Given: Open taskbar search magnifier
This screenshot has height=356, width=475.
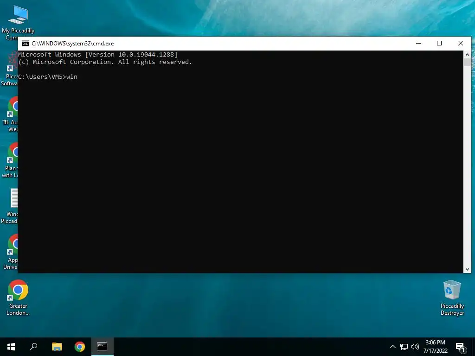Looking at the screenshot, I should [33, 347].
